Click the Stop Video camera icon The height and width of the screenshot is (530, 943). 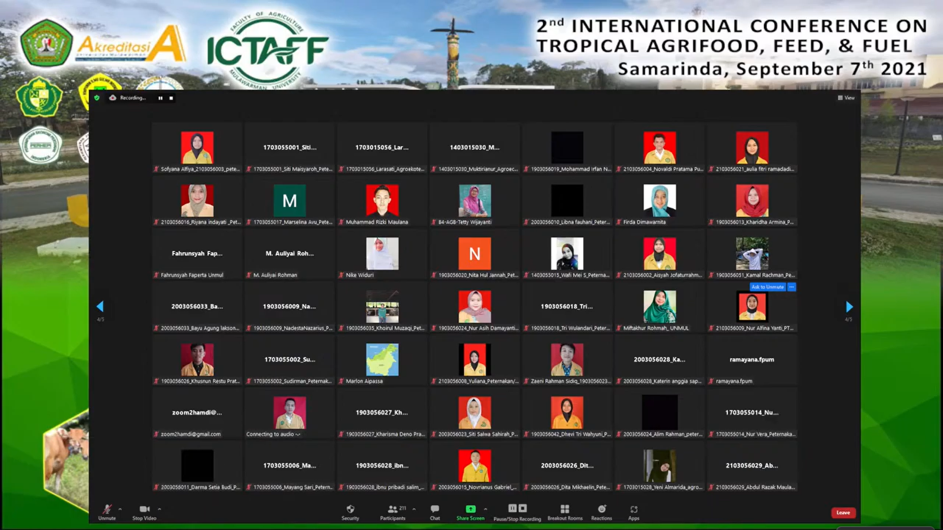(144, 509)
